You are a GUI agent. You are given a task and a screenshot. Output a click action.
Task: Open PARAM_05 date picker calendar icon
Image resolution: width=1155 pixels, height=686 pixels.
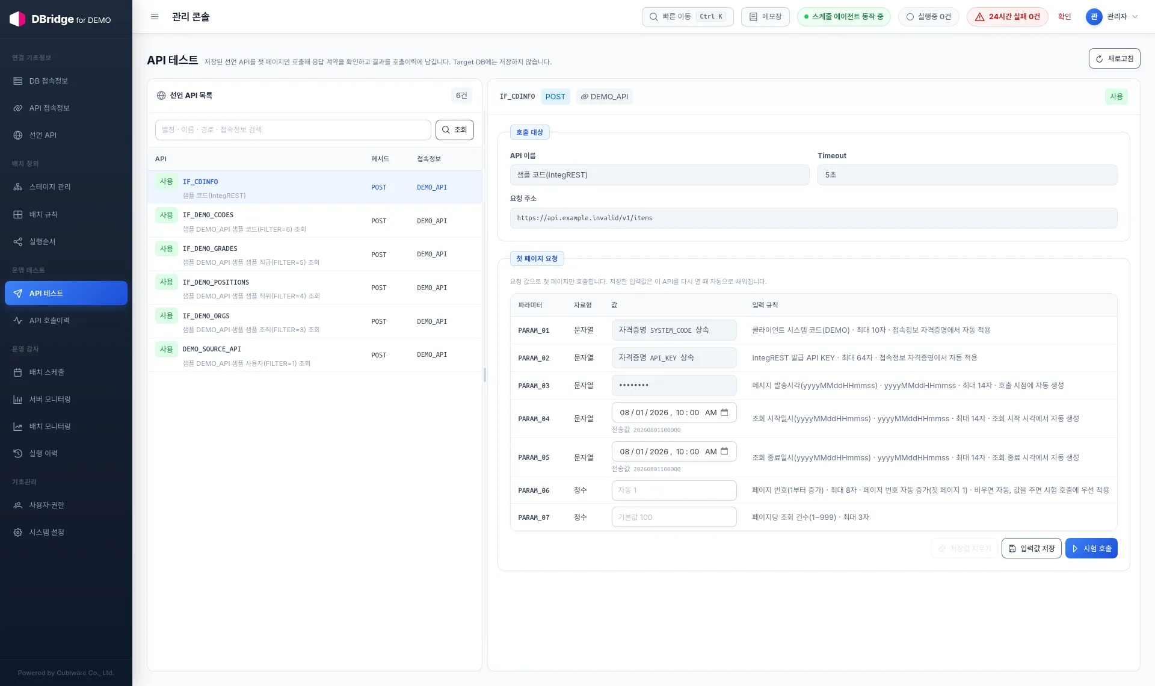point(724,451)
